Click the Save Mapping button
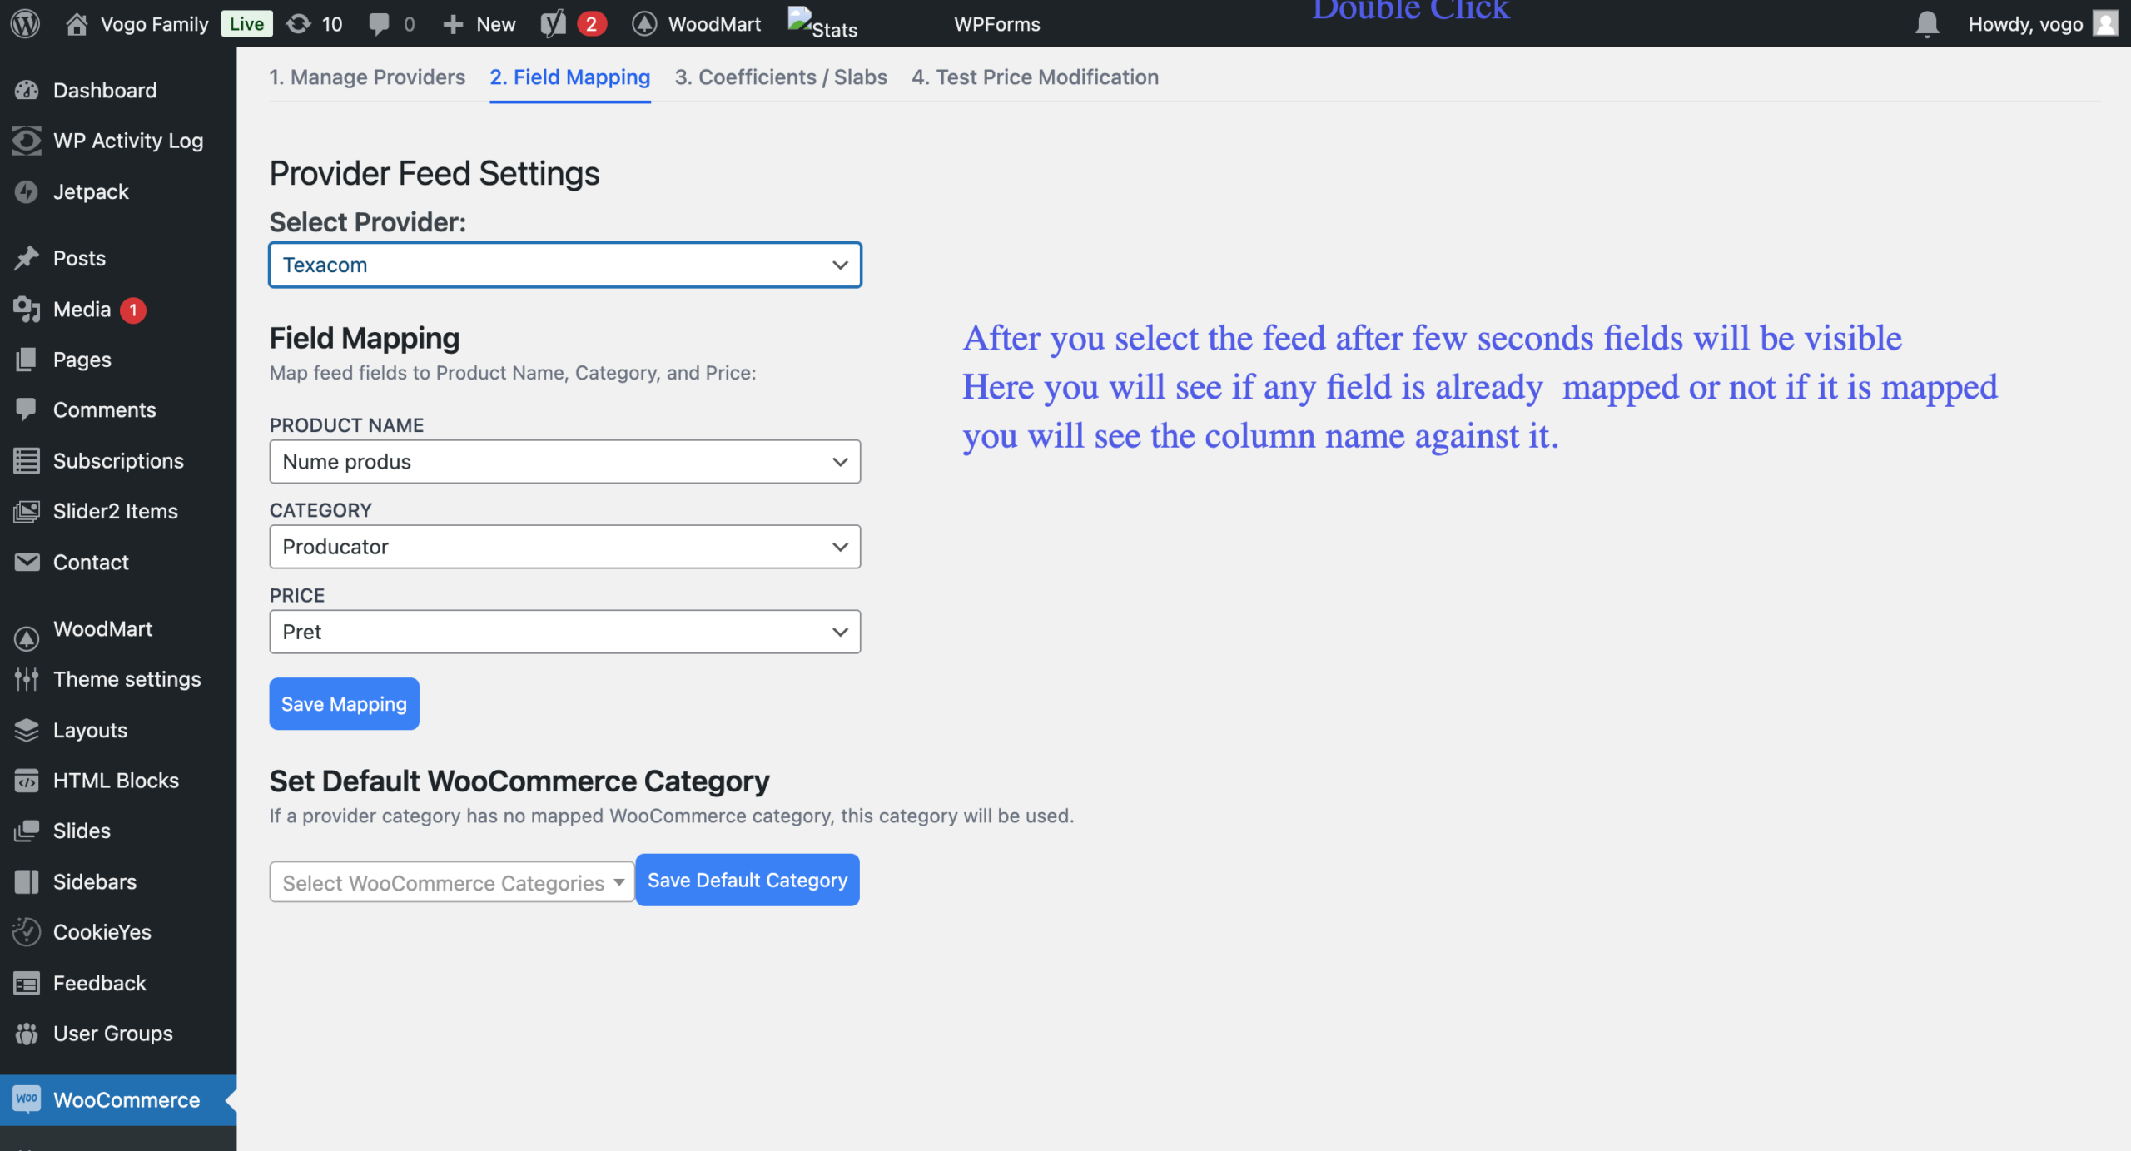Image resolution: width=2131 pixels, height=1151 pixels. point(344,704)
